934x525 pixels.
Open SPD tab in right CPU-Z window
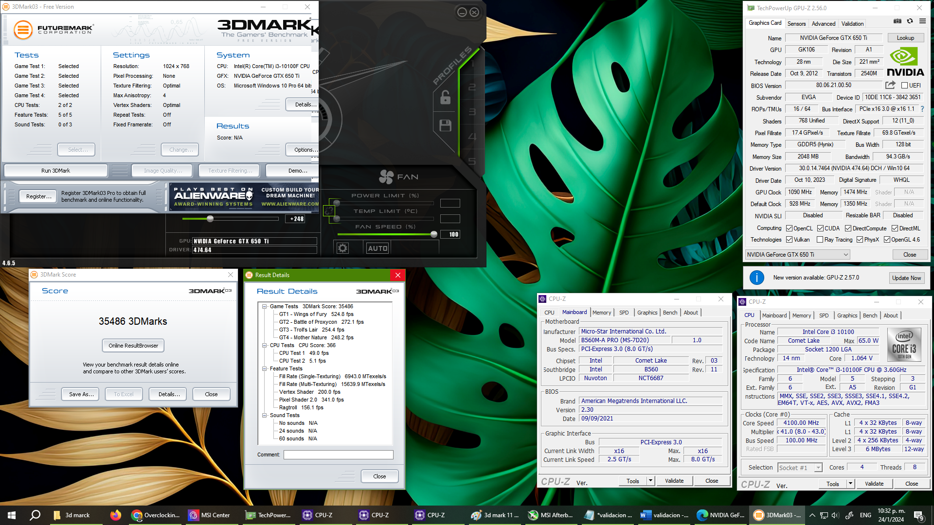coord(824,315)
